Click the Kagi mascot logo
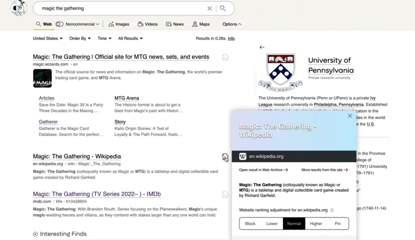 (19, 7)
